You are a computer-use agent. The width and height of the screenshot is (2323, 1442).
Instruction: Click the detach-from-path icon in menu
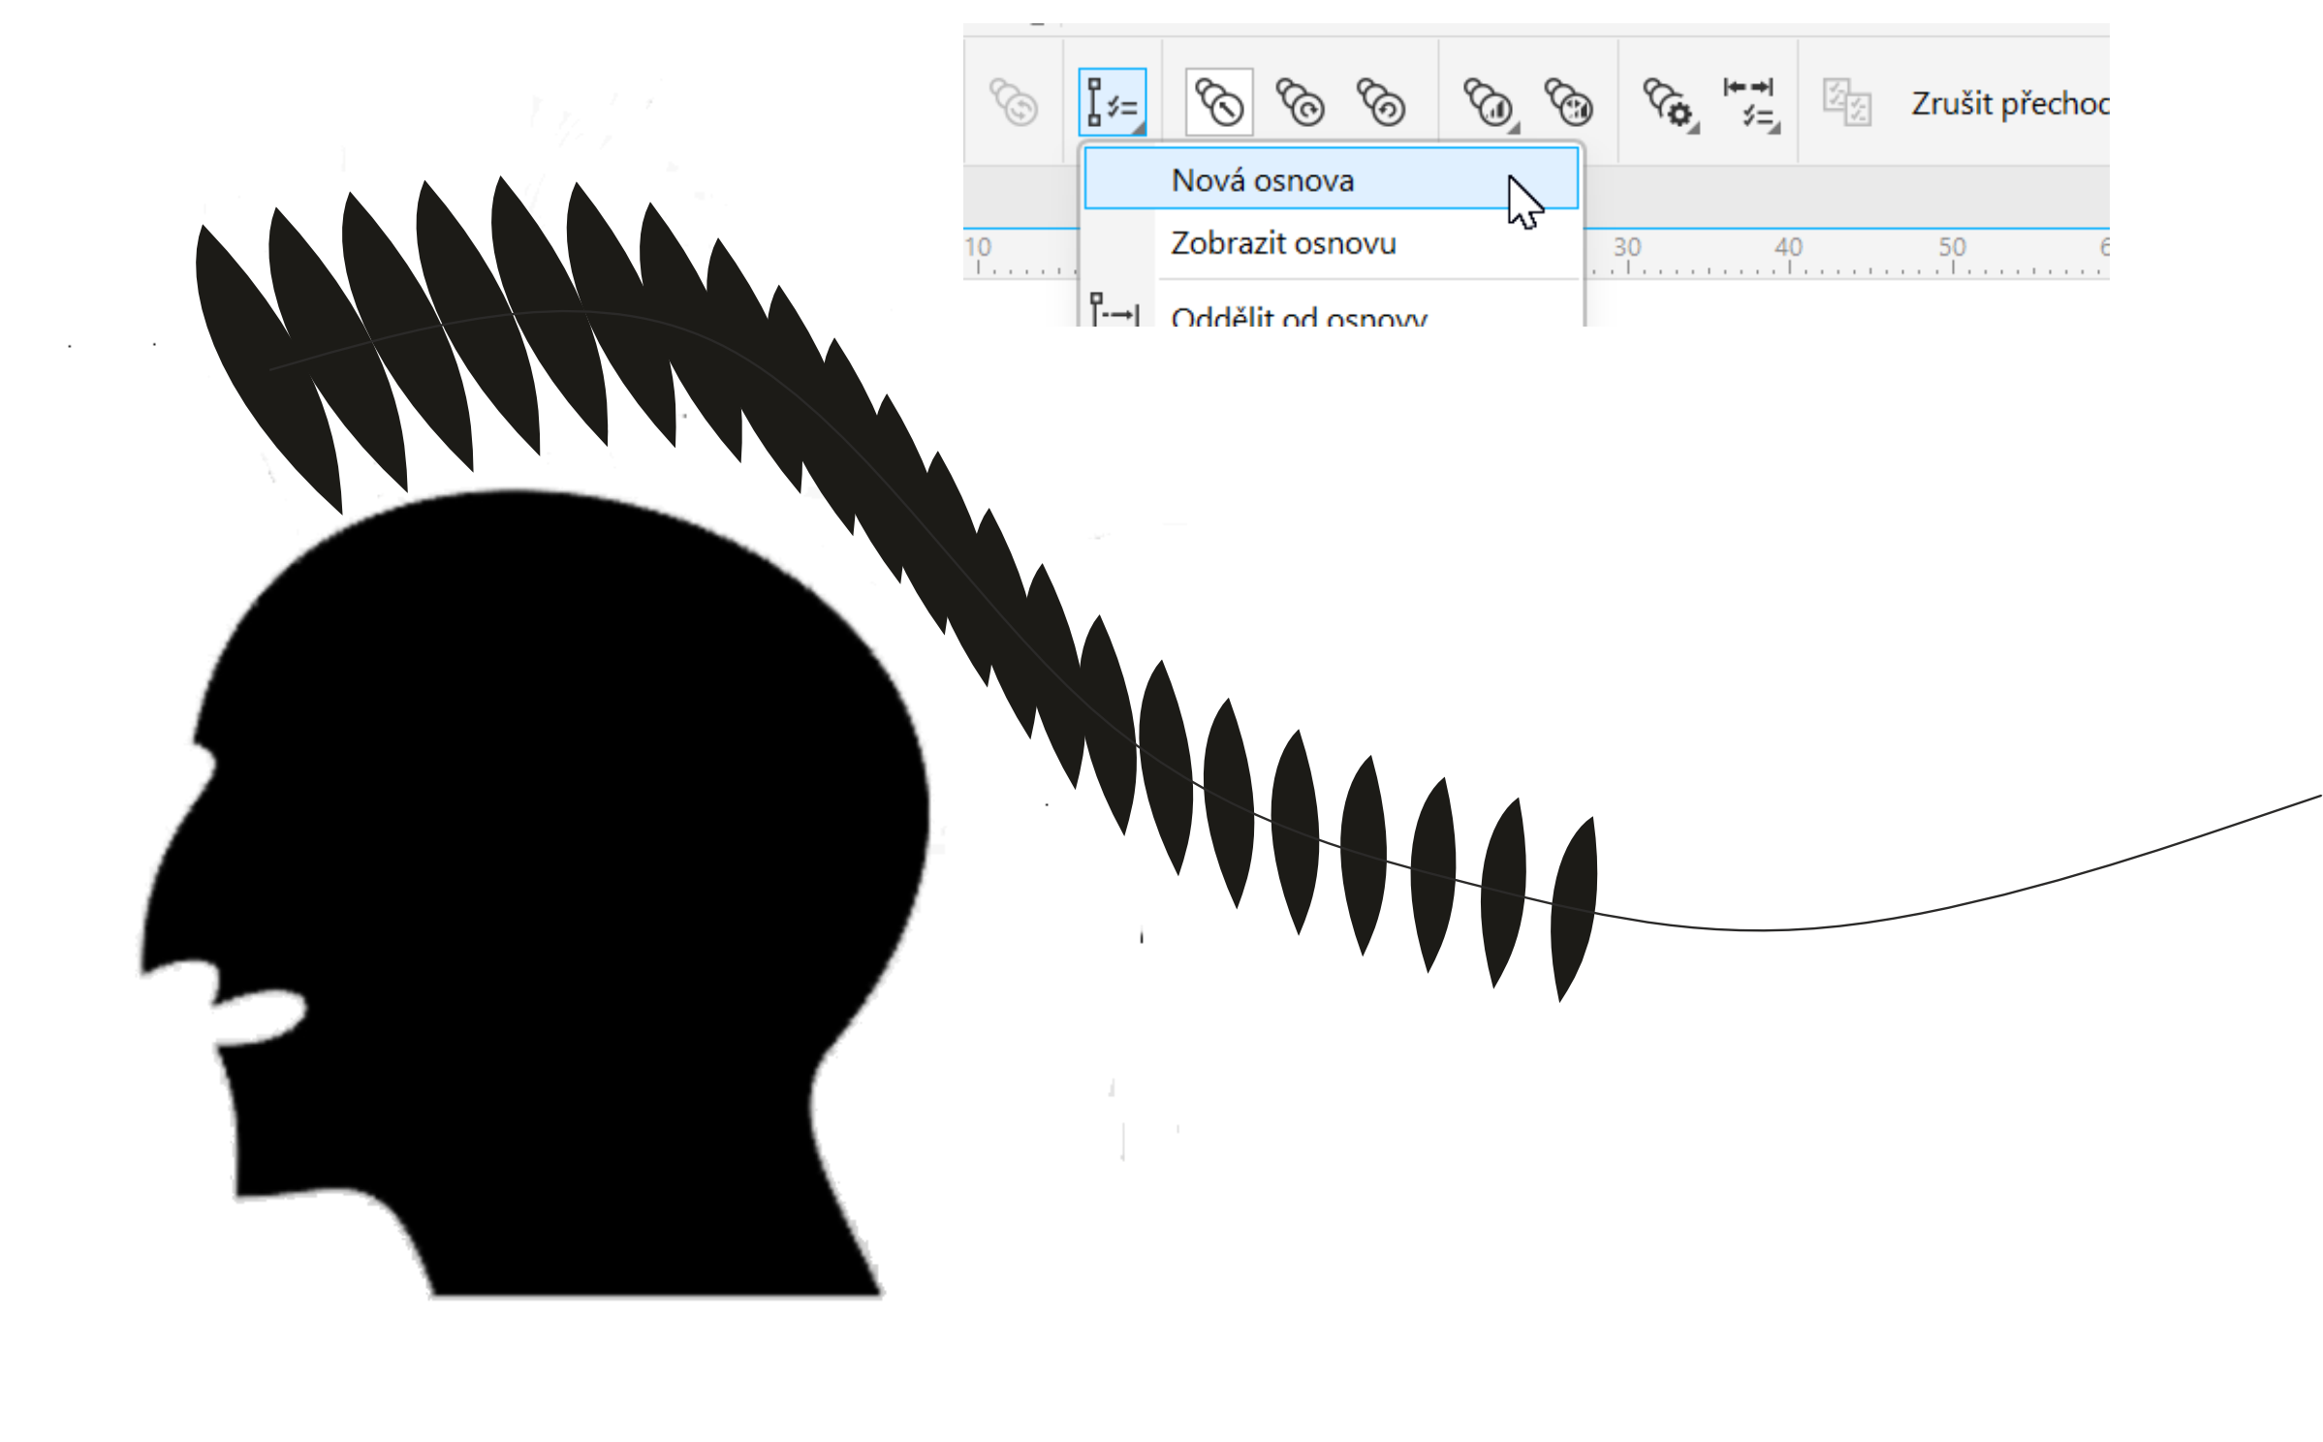coord(1114,311)
